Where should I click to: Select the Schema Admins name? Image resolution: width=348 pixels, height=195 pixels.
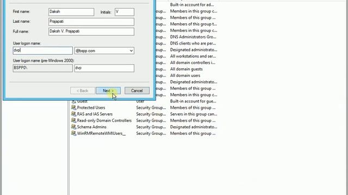click(x=92, y=127)
